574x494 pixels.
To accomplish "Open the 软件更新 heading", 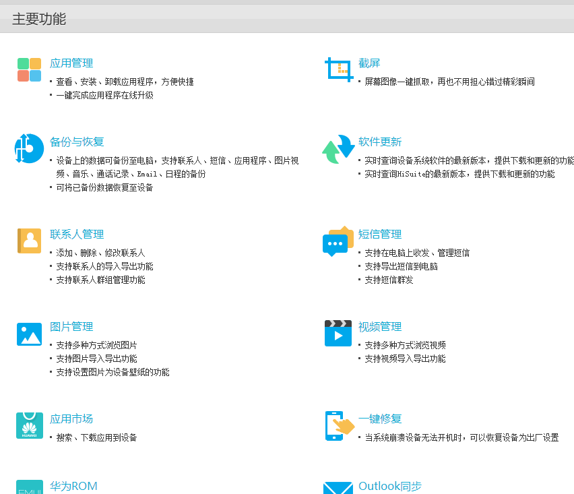I will point(380,142).
